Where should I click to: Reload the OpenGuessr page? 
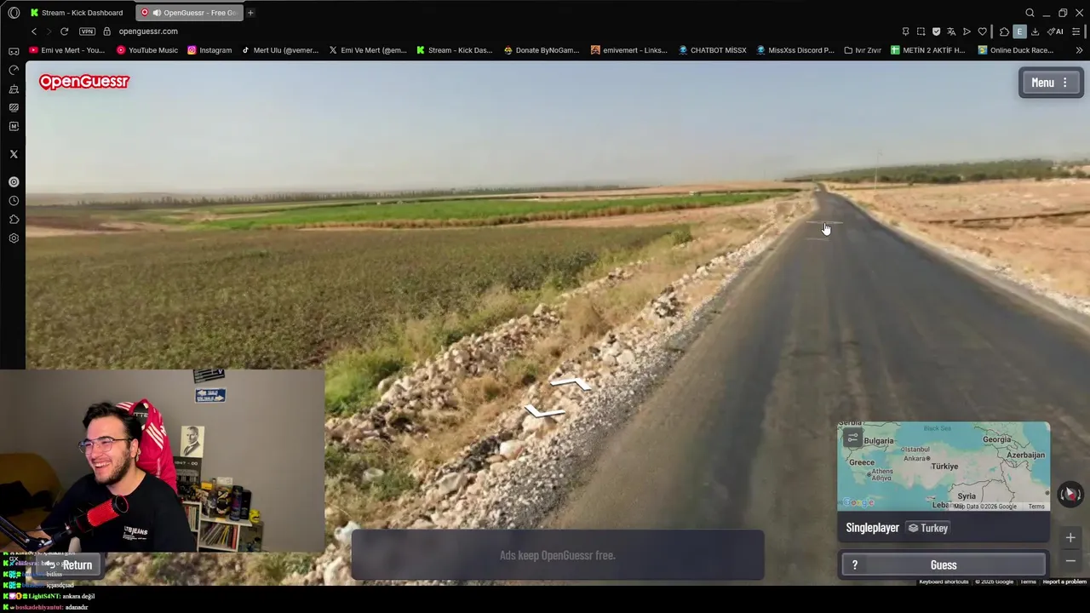click(64, 32)
